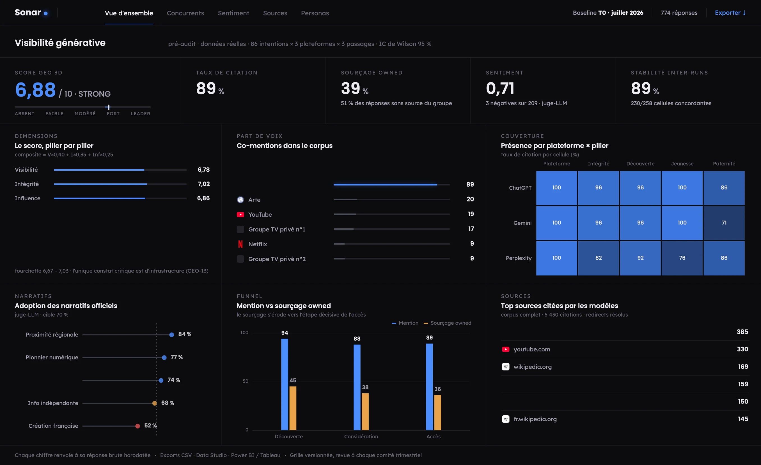Open the wikipedia.org source row
Viewport: 761px width, 465px height.
coord(625,367)
